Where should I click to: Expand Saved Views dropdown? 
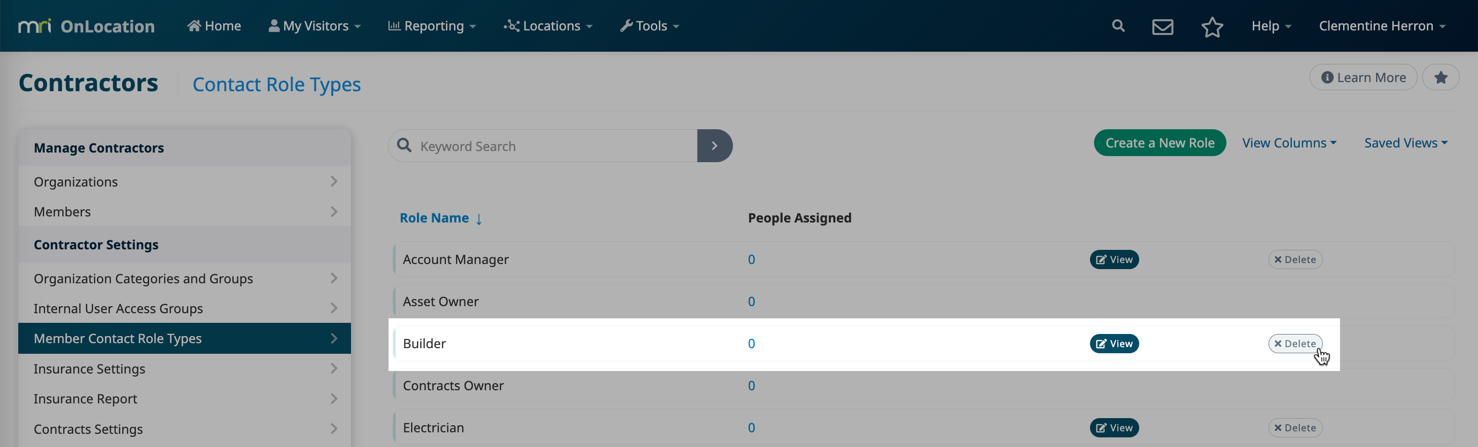point(1405,143)
